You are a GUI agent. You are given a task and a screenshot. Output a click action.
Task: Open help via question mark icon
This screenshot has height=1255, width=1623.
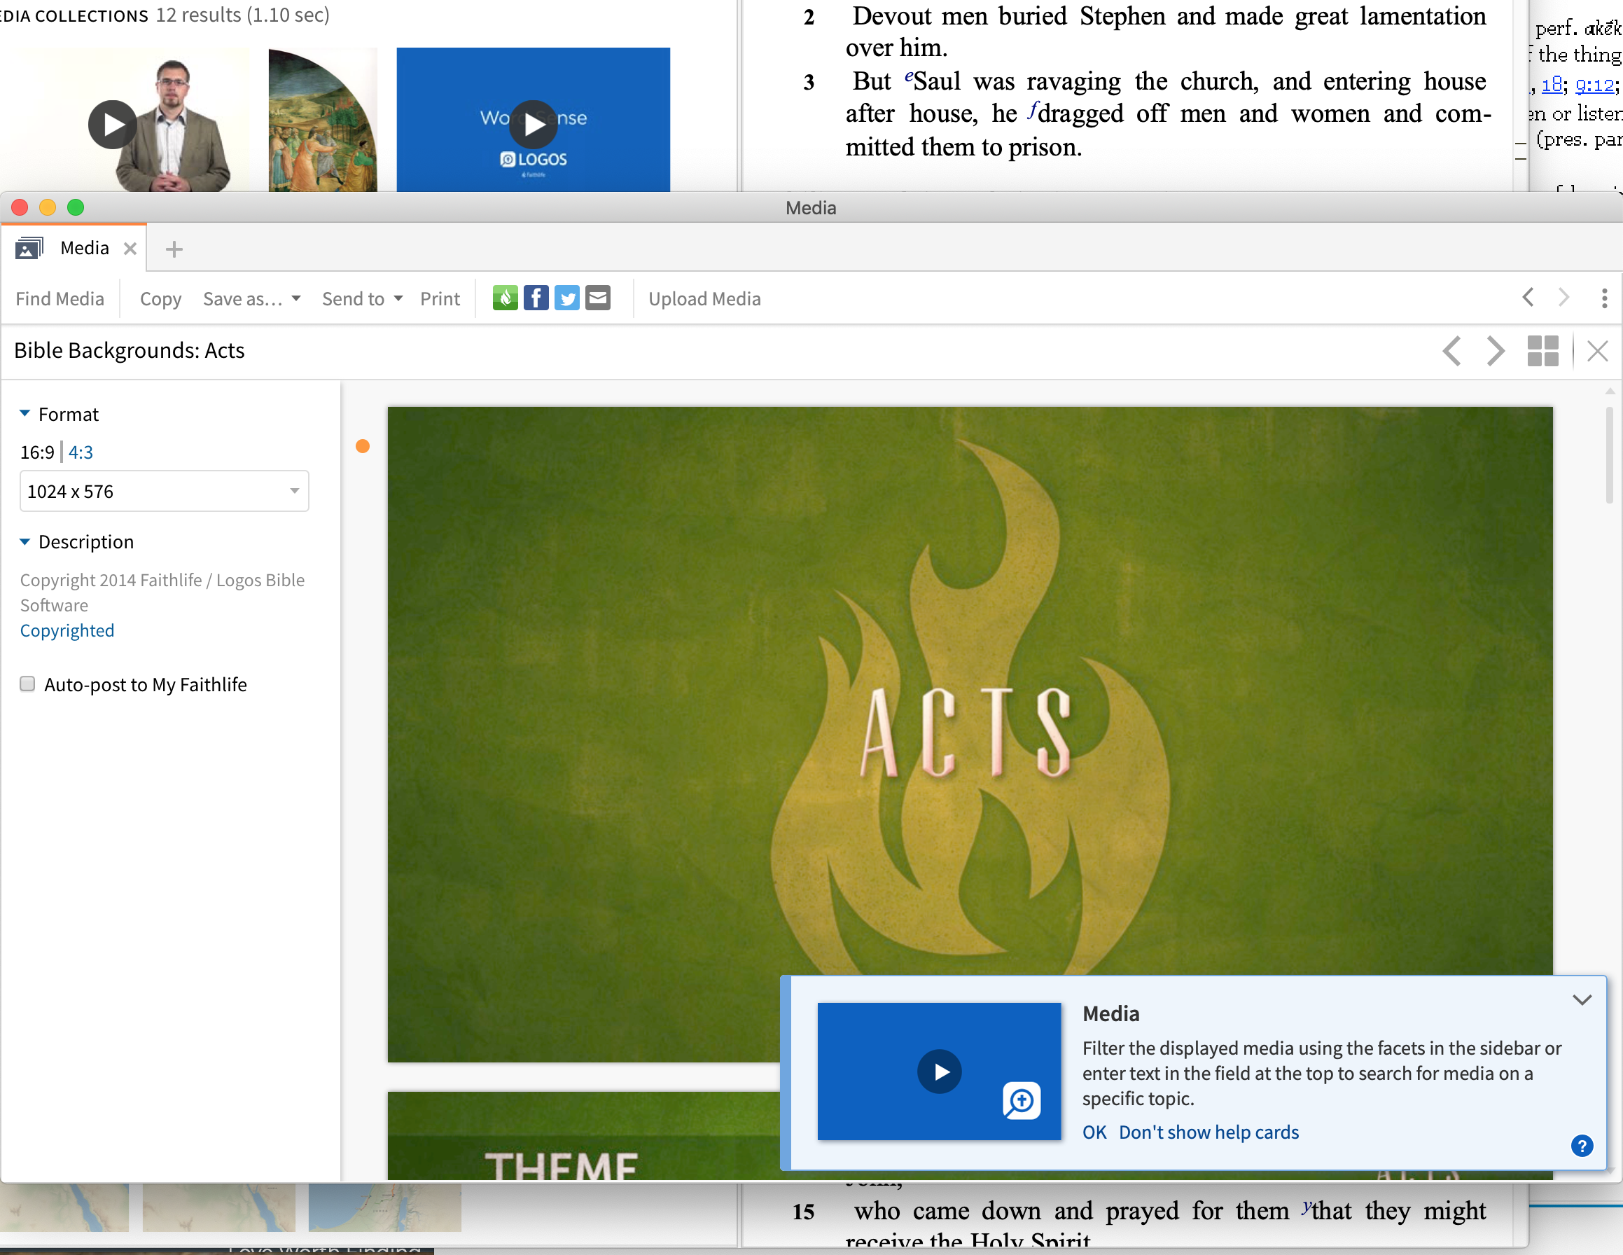(1582, 1146)
